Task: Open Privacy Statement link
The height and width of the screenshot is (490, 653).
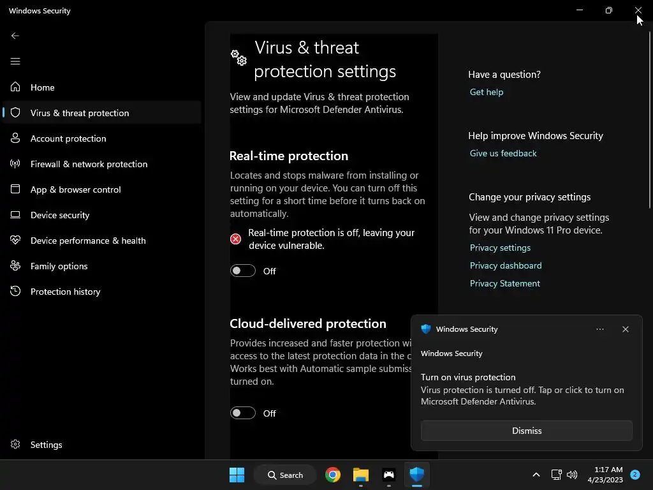Action: pyautogui.click(x=505, y=283)
